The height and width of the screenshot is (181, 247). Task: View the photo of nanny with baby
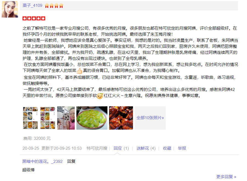pyautogui.click(x=66, y=118)
